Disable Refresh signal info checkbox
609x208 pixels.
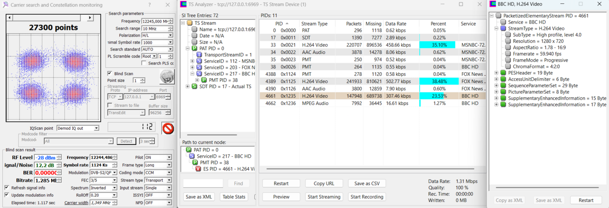(x=7, y=188)
